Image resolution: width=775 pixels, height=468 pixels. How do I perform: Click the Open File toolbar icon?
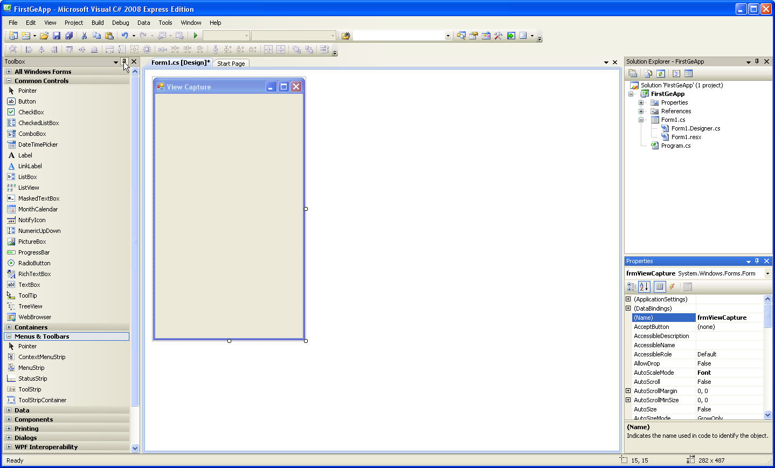click(44, 36)
